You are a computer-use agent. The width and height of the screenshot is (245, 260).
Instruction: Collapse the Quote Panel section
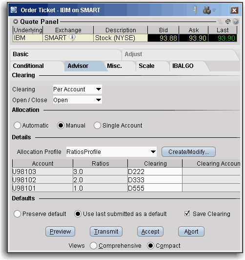point(16,22)
